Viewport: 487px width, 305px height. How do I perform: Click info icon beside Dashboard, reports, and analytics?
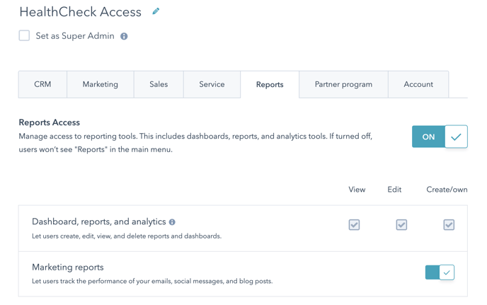coord(172,222)
